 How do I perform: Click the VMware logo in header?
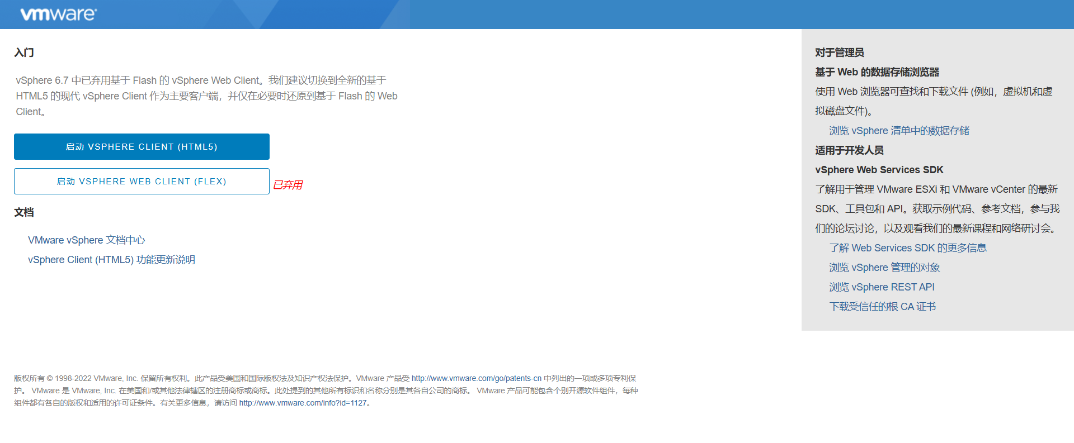(x=59, y=15)
